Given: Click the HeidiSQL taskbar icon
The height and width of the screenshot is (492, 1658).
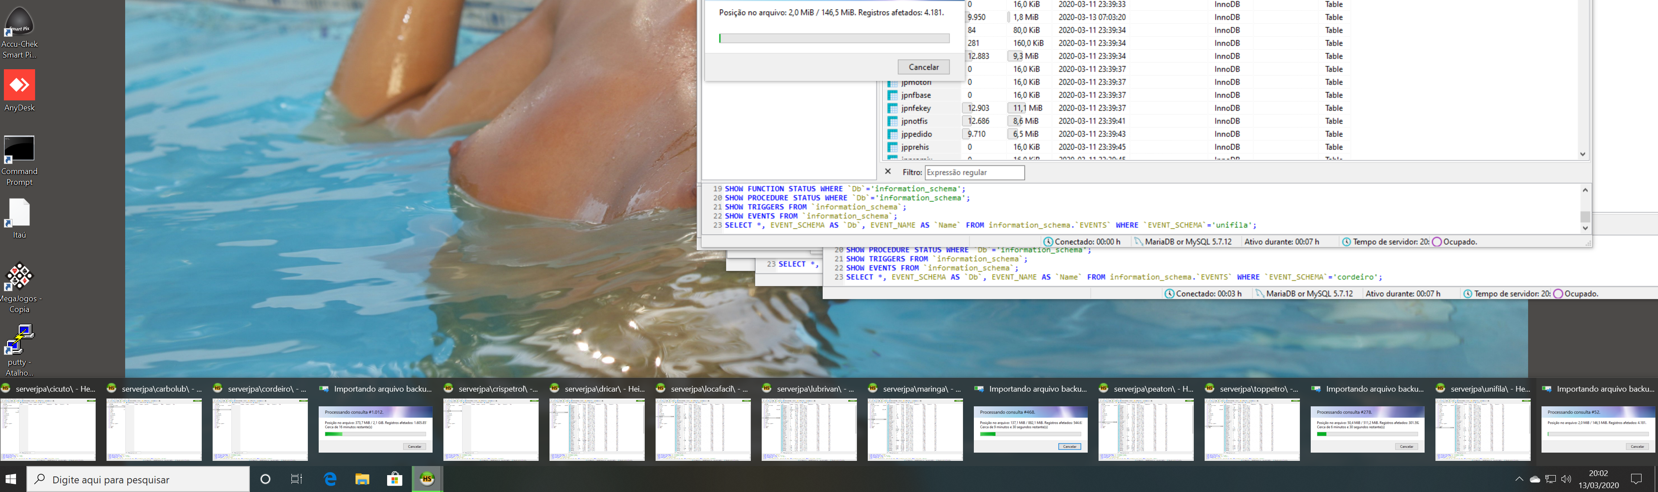Looking at the screenshot, I should 427,479.
